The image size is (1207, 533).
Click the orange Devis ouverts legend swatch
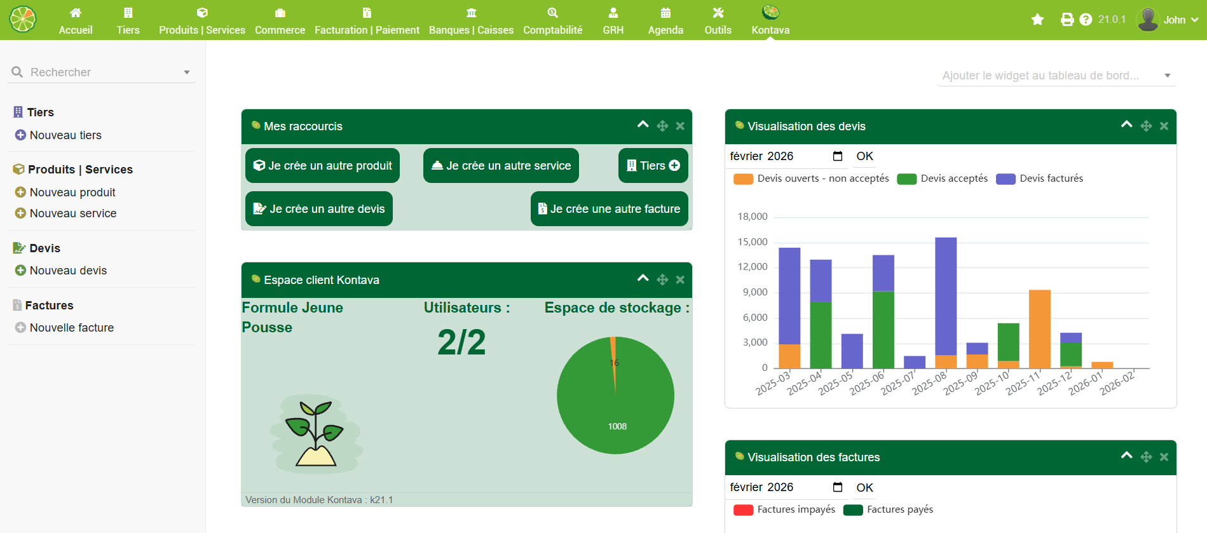[743, 179]
